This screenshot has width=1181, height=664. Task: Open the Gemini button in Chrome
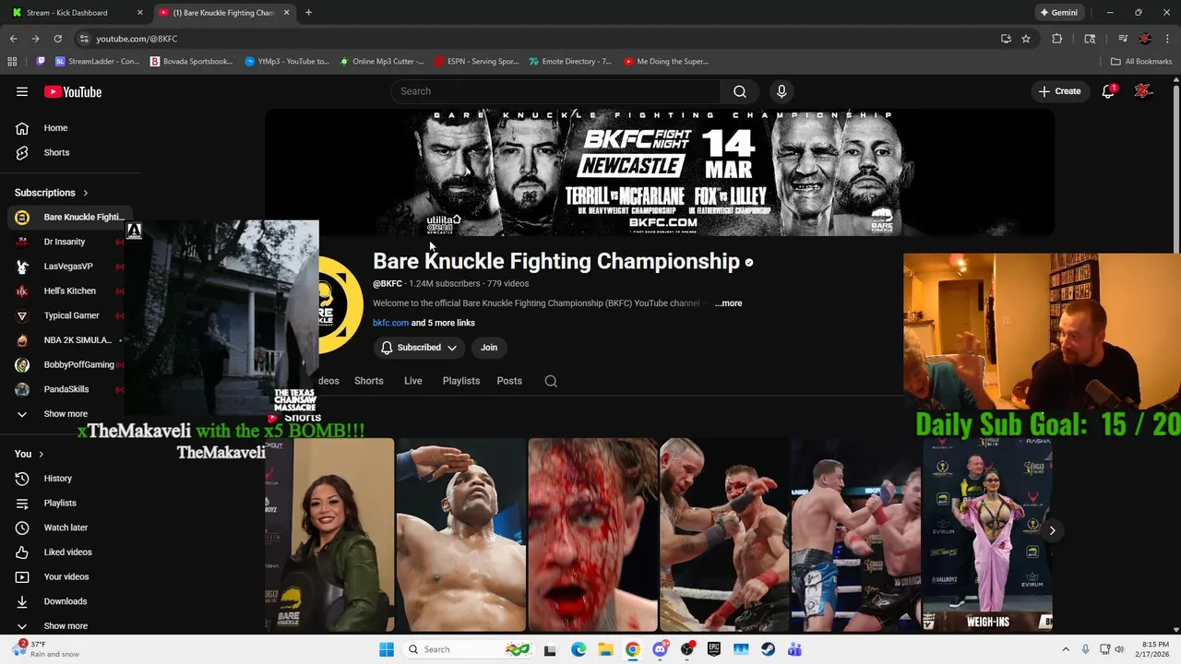coord(1058,12)
